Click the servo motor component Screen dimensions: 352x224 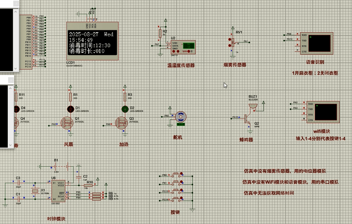tap(181, 117)
